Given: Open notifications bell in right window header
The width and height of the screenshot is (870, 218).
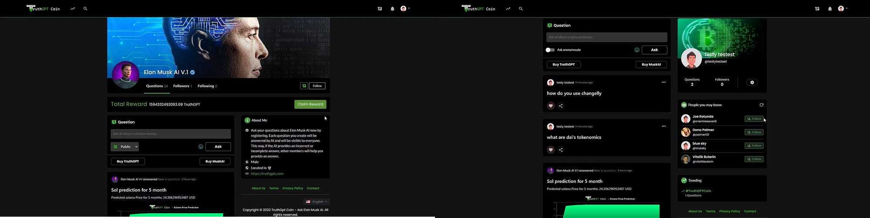Looking at the screenshot, I should click(830, 9).
